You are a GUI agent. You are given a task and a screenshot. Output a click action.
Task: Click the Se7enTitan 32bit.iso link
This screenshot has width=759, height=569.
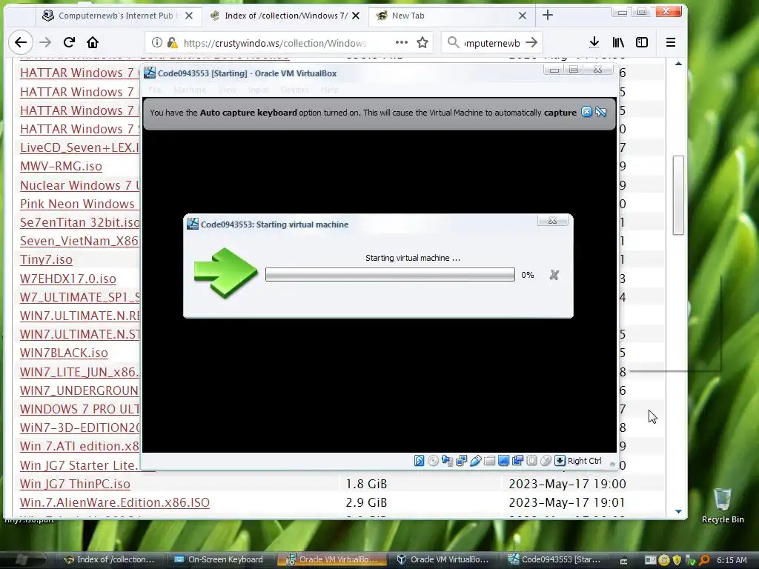(x=80, y=222)
